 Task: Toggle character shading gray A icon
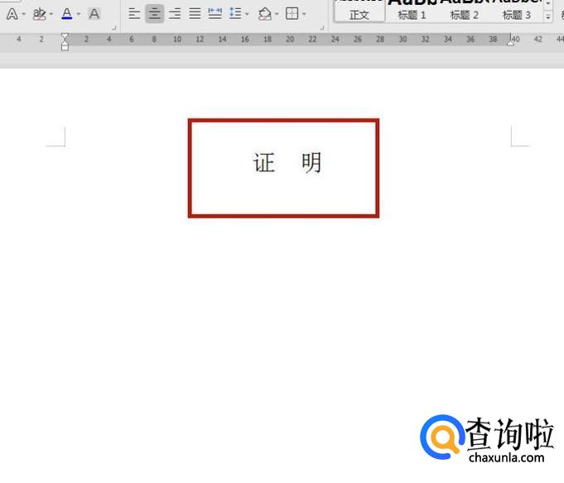click(x=94, y=14)
